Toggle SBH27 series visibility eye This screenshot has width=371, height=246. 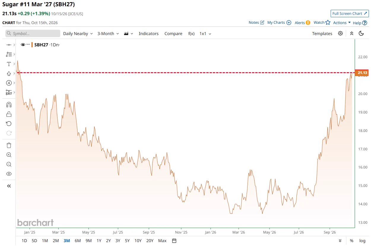click(23, 45)
